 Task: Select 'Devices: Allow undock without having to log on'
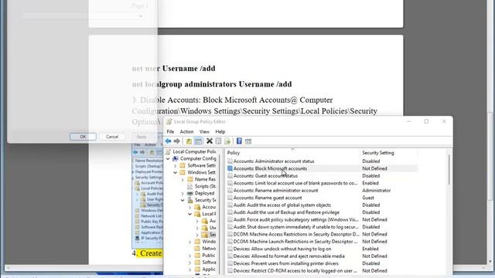point(282,249)
